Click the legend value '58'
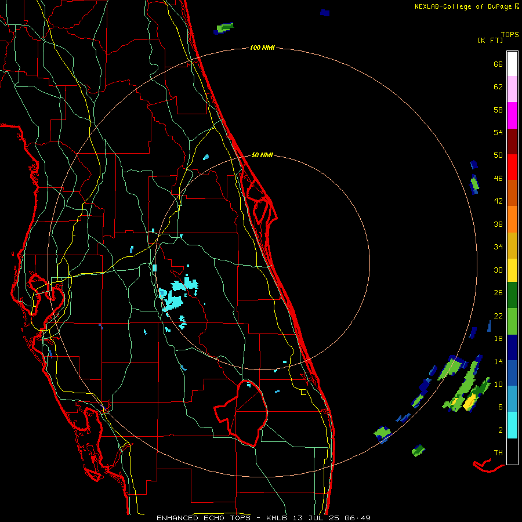Image resolution: width=522 pixels, height=522 pixels. [498, 110]
